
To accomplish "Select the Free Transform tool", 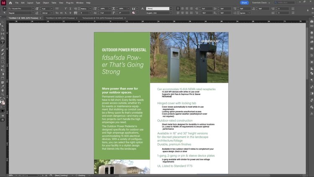I will pos(3,70).
